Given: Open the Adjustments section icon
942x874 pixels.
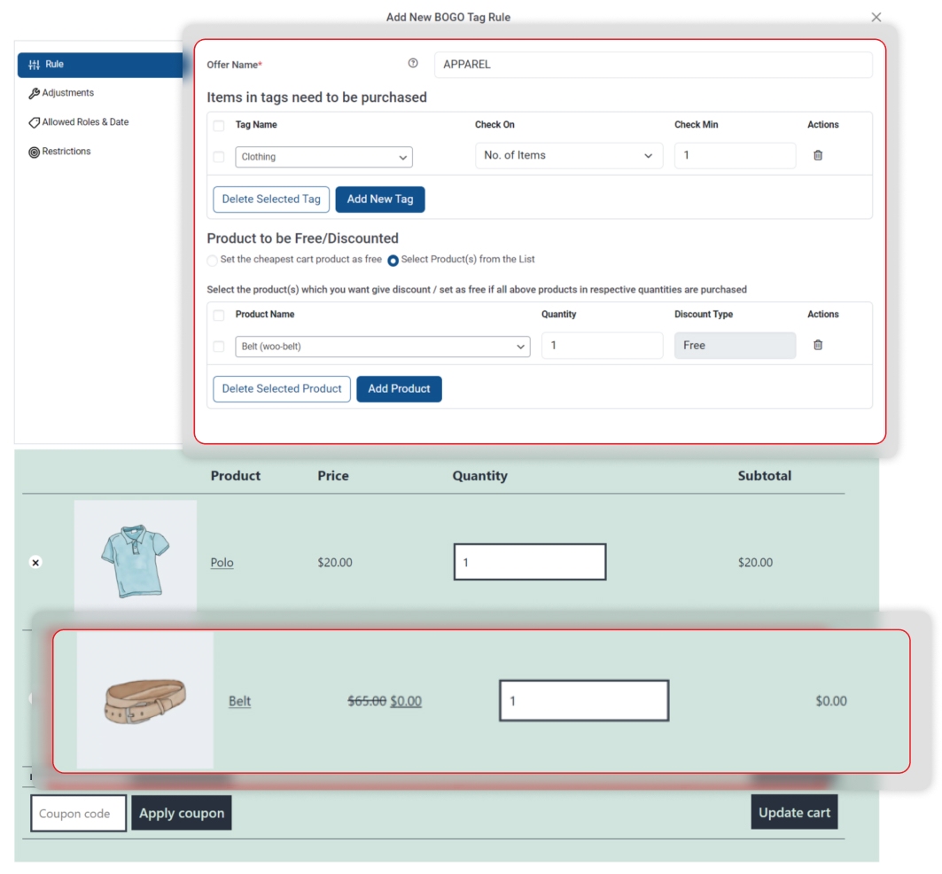Looking at the screenshot, I should (32, 92).
